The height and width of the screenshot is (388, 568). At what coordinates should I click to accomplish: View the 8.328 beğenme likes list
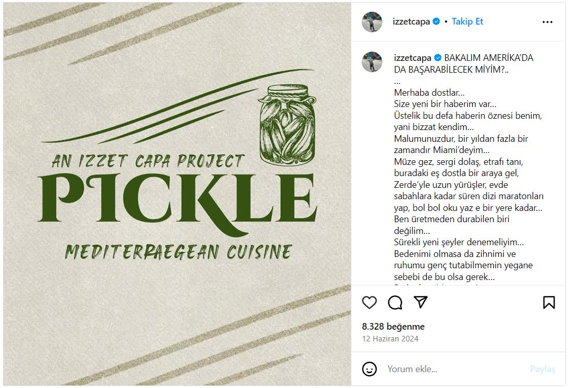(394, 327)
